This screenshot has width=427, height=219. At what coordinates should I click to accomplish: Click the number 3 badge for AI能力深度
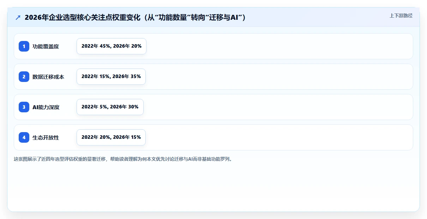pos(24,107)
